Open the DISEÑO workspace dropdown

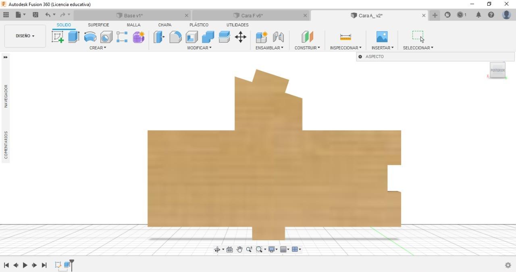[x=25, y=36]
